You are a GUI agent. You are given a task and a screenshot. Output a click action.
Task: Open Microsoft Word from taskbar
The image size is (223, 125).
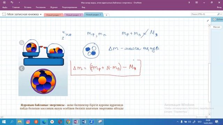tap(84, 122)
